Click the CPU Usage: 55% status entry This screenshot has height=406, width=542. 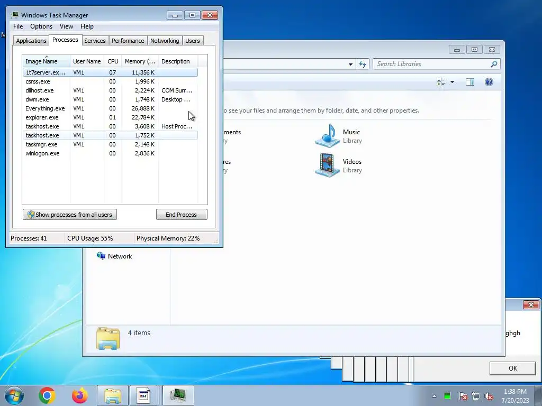[90, 238]
